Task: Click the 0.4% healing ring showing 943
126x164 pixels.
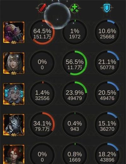Action: (x=75, y=125)
